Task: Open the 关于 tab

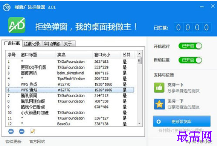Action: point(68,44)
